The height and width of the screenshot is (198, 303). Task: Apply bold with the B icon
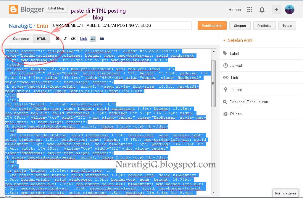57,39
